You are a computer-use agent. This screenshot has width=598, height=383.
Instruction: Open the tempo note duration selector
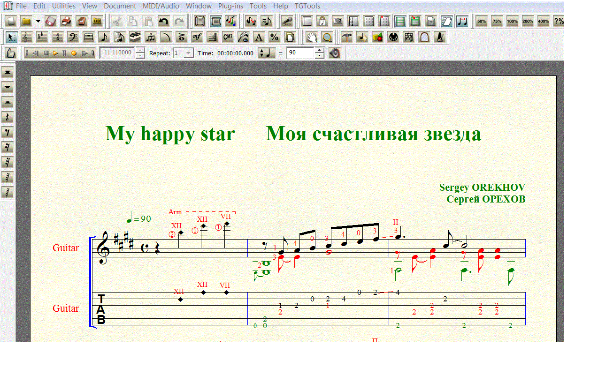click(x=266, y=53)
